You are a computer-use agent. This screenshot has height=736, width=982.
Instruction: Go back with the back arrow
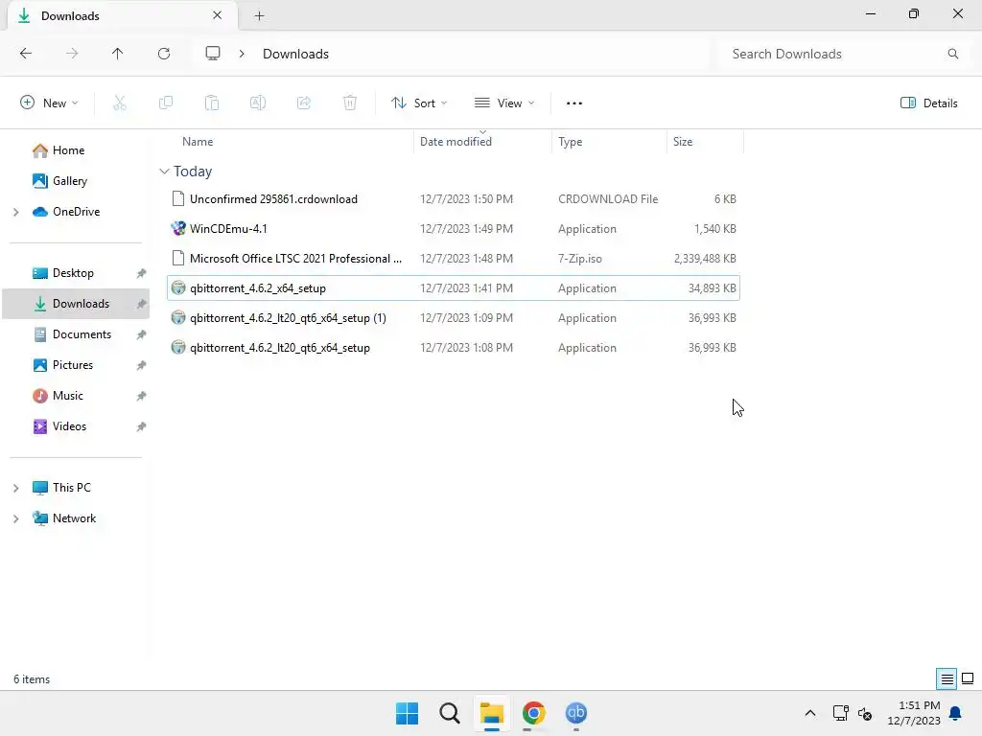click(26, 54)
